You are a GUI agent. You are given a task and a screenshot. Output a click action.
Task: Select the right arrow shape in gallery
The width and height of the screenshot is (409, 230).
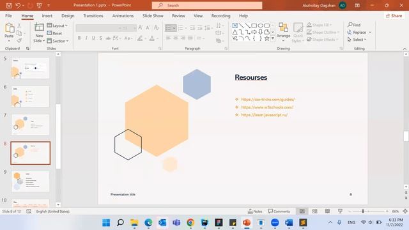254,32
